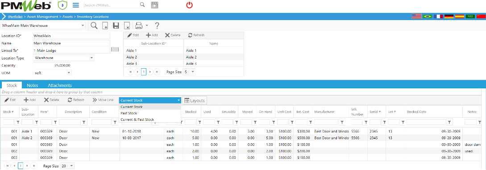Click the record search magnifier toolbar icon

click(94, 25)
